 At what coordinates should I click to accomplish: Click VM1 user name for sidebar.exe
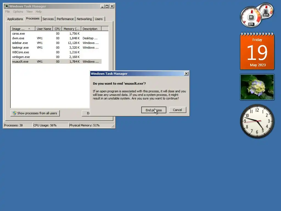point(40,43)
